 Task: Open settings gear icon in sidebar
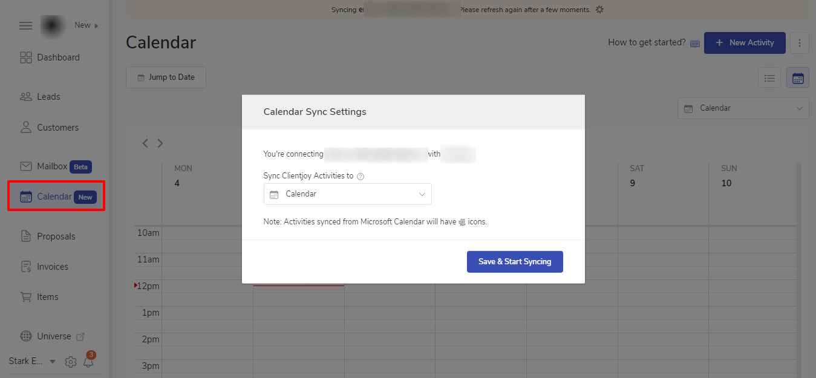coord(71,362)
